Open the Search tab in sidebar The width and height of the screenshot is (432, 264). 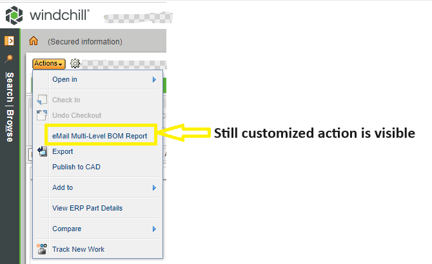(x=10, y=87)
